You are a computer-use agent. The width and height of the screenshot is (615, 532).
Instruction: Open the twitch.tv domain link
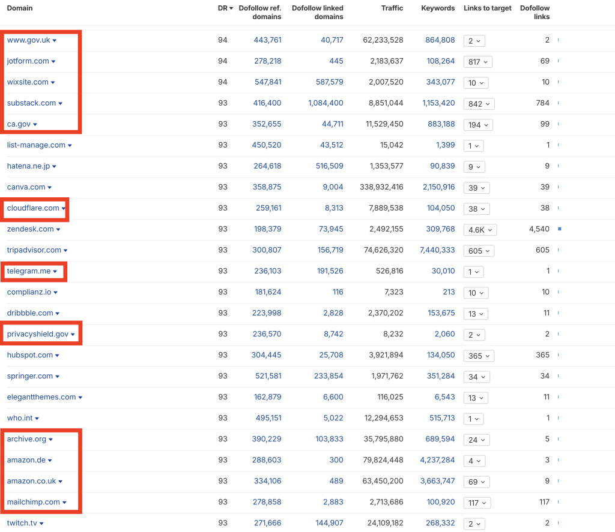[x=22, y=523]
